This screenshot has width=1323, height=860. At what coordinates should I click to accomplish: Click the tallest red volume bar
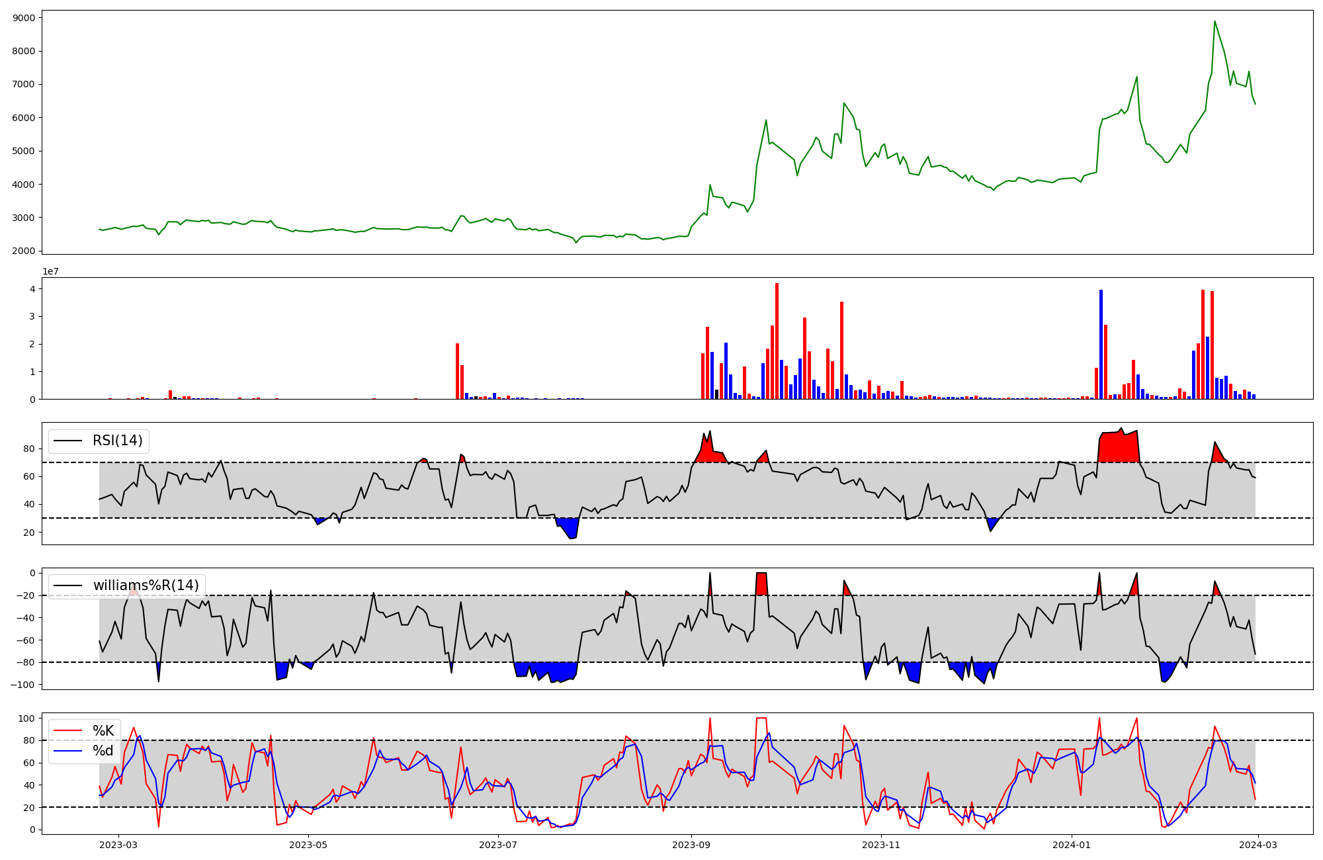pos(777,341)
